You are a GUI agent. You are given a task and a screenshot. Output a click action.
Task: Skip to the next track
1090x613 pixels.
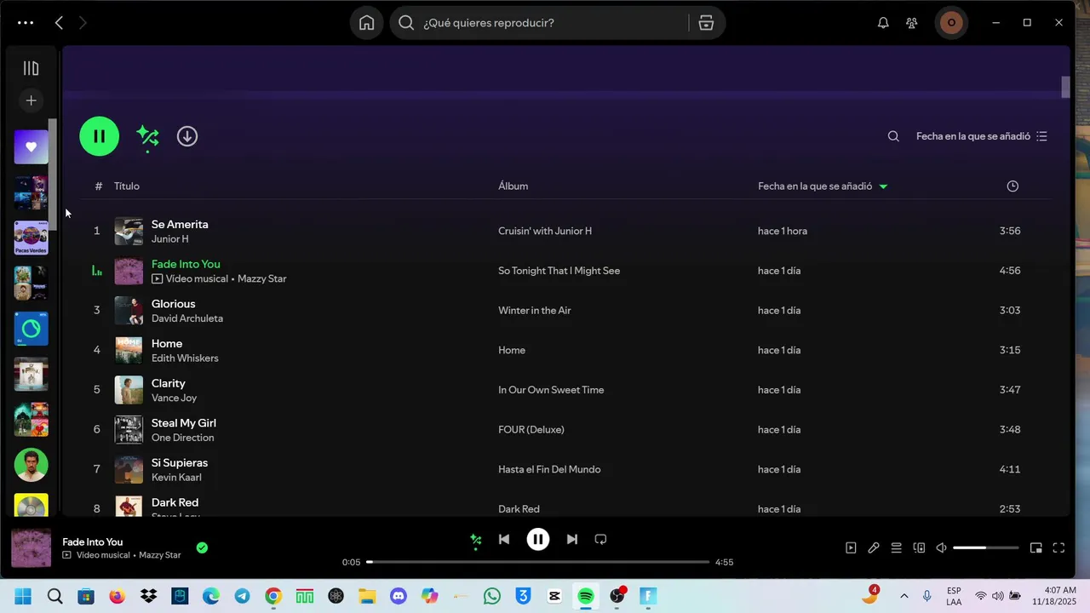click(572, 539)
